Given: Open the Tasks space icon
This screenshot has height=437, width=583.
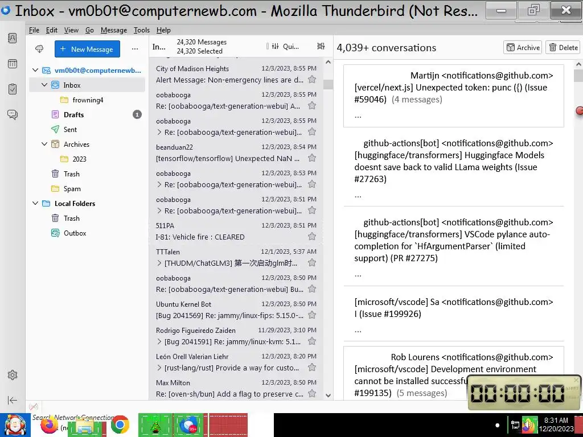Looking at the screenshot, I should (13, 89).
